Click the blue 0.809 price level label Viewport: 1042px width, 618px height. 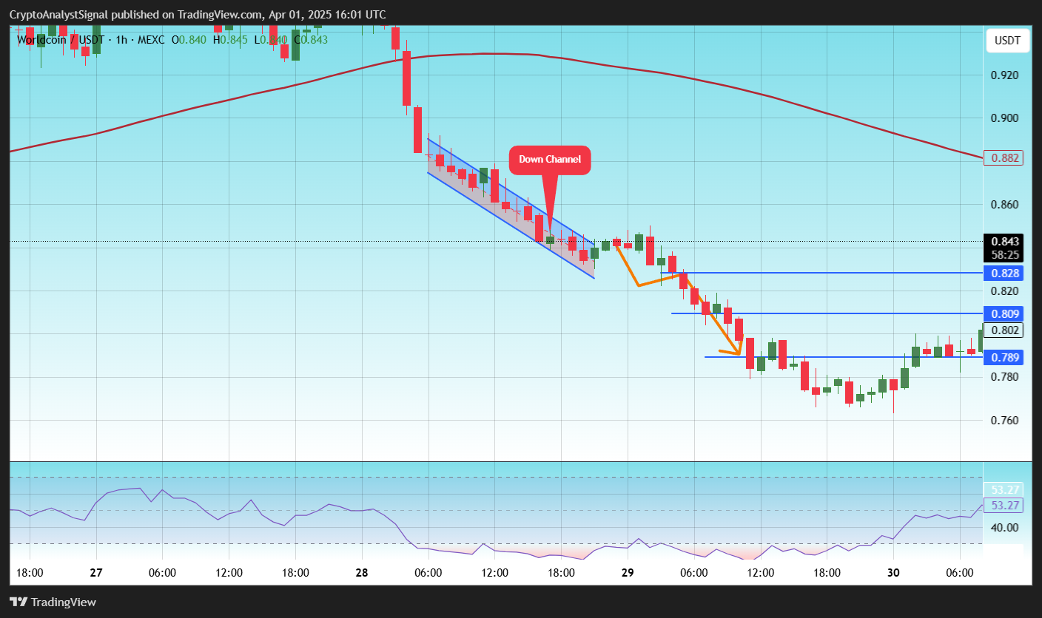(1003, 313)
